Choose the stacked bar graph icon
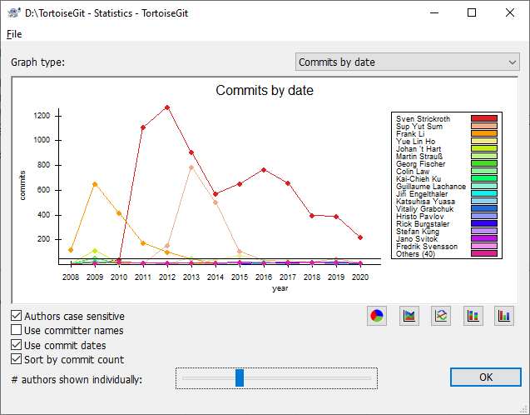 pos(473,316)
